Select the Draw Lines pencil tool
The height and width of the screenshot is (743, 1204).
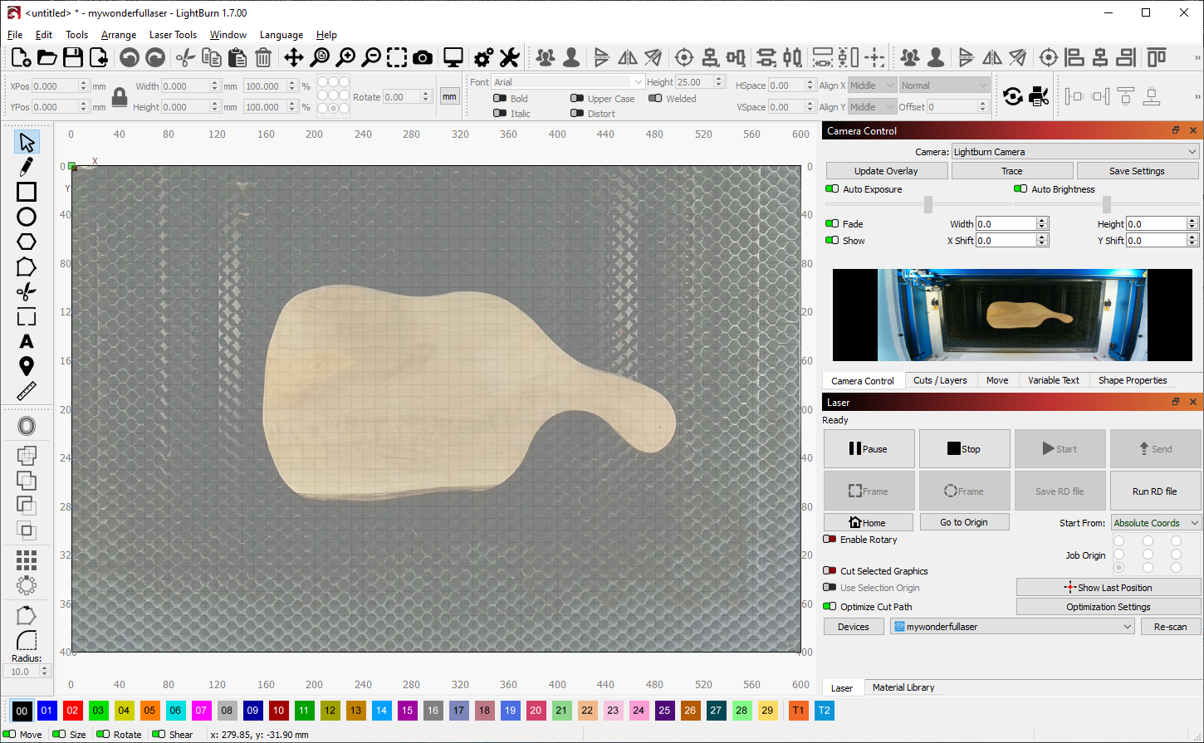pyautogui.click(x=27, y=167)
